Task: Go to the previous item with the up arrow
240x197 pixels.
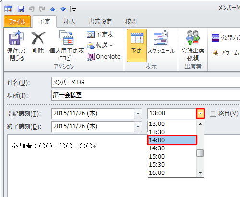Action: [53, 9]
